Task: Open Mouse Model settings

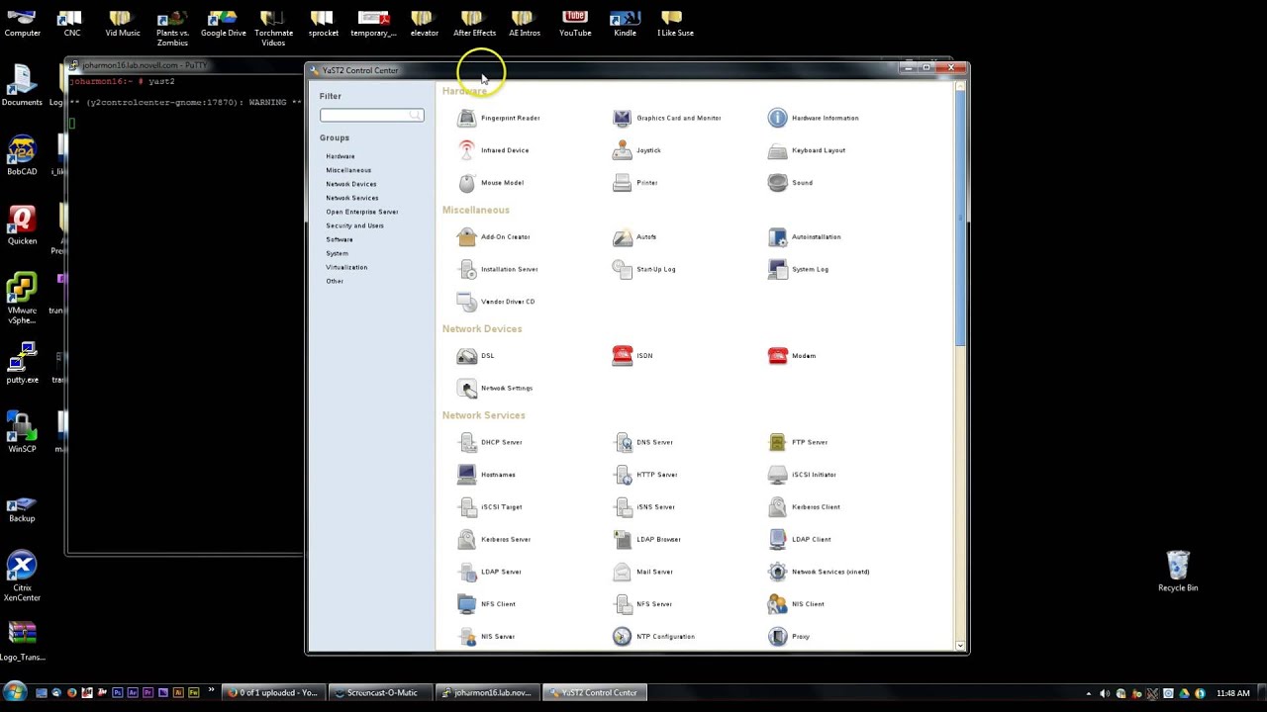Action: pyautogui.click(x=491, y=183)
